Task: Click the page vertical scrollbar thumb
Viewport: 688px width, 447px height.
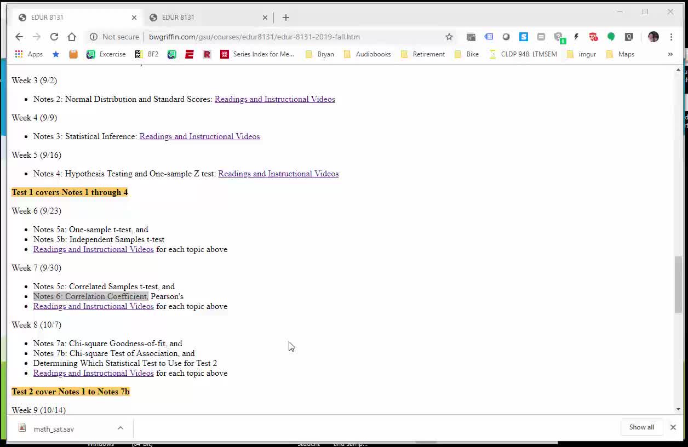Action: (679, 284)
